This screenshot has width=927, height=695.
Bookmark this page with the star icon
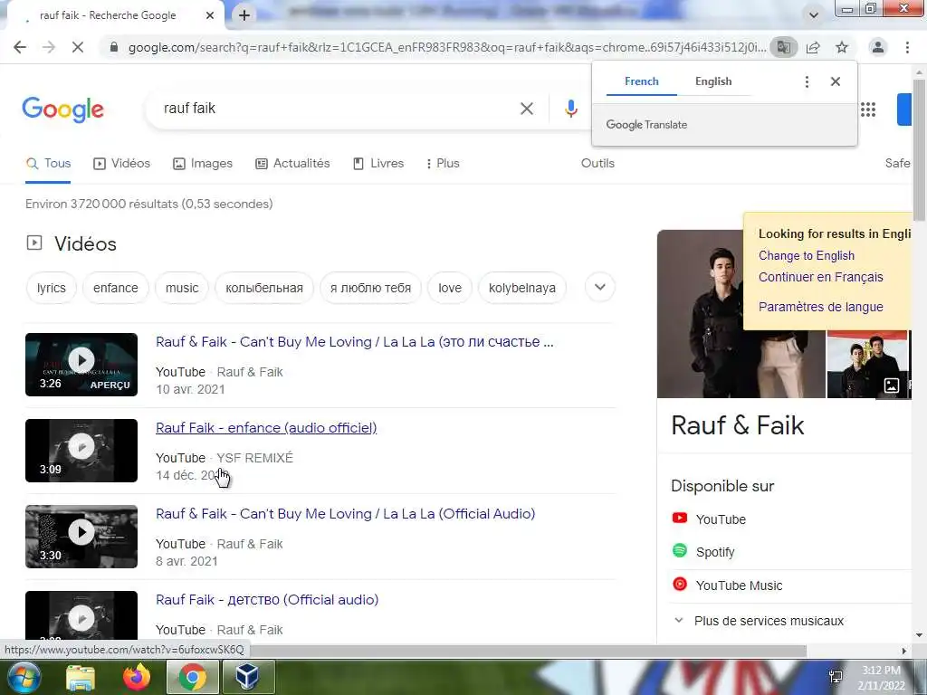tap(842, 47)
